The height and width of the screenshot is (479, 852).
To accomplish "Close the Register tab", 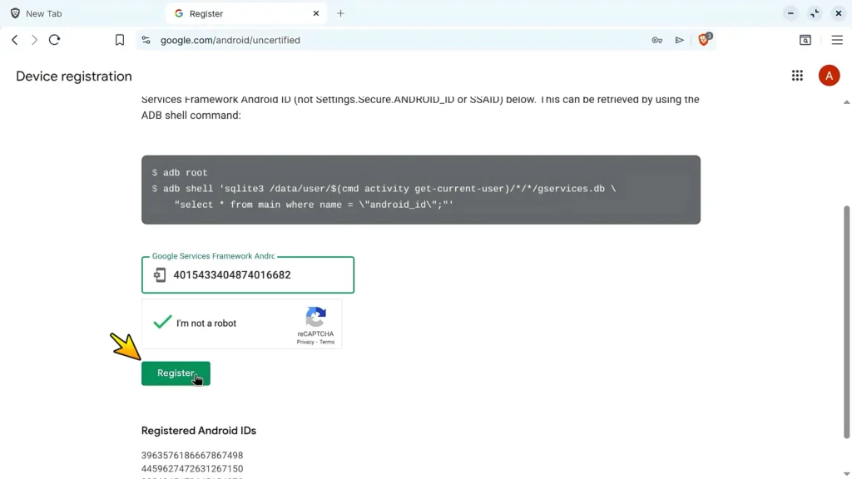I will click(x=316, y=13).
